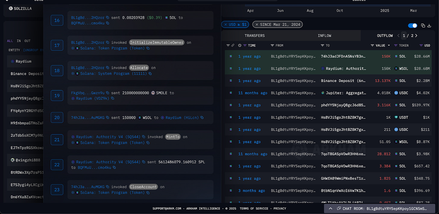This screenshot has width=439, height=214.
Task: Click SUPPORT@ARKM.COM footer link
Action: 167,209
